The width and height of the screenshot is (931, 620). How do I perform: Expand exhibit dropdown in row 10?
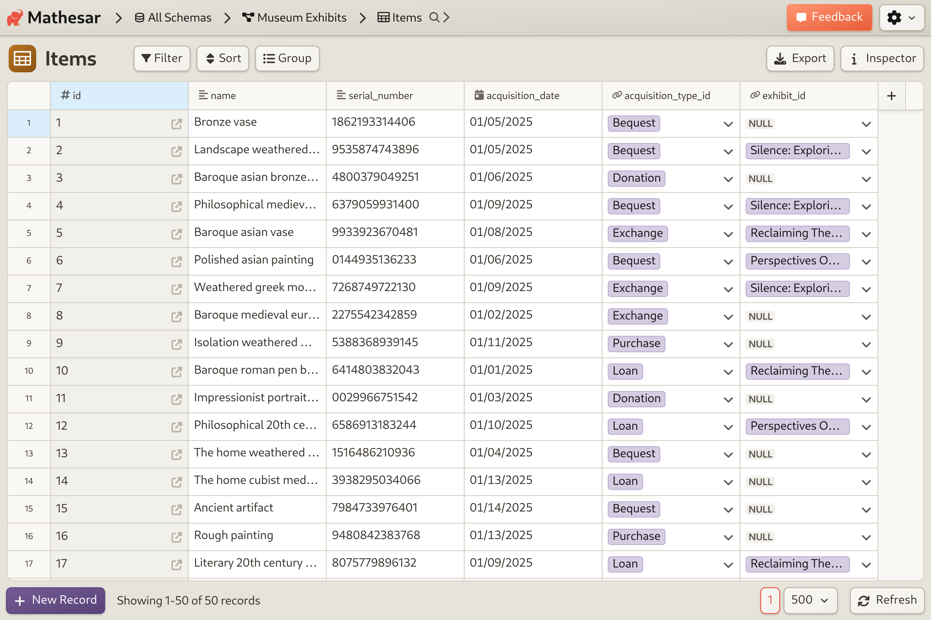click(866, 372)
